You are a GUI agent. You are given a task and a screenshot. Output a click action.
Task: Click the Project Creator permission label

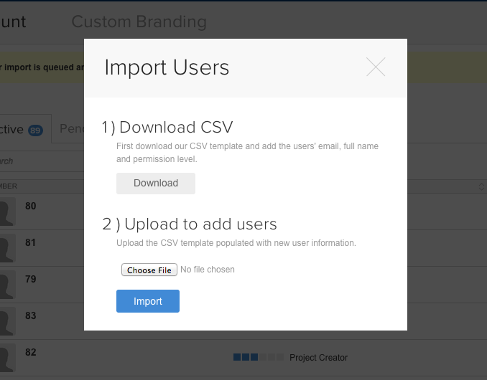318,357
